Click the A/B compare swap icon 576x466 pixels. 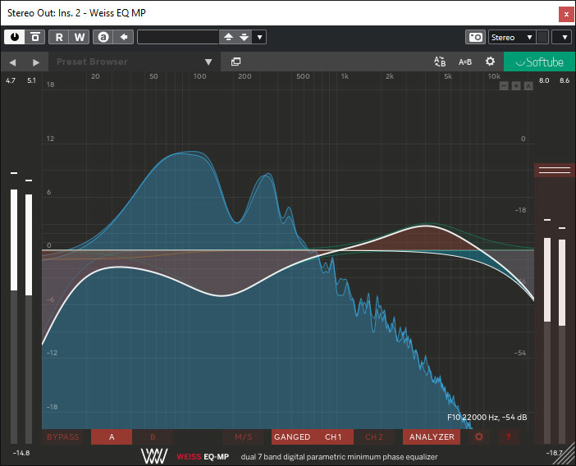[x=440, y=62]
